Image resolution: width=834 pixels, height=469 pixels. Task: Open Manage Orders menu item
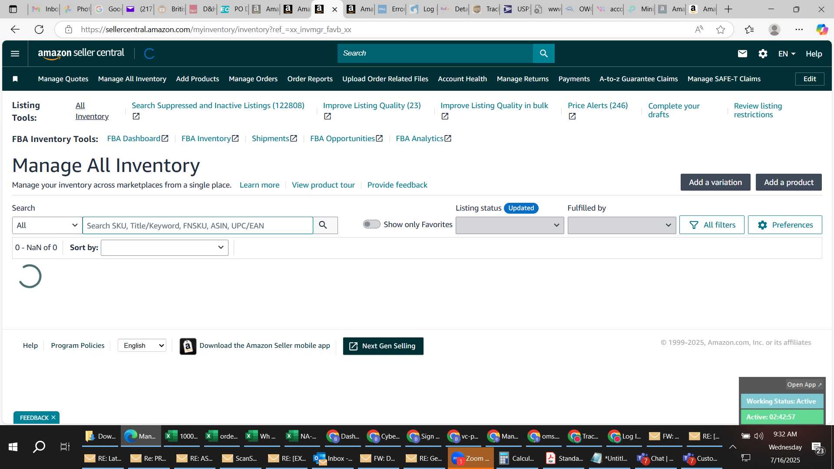253,79
